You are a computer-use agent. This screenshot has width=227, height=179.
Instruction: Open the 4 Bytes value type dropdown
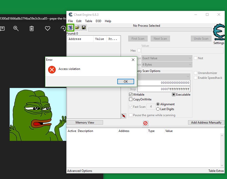[167, 65]
